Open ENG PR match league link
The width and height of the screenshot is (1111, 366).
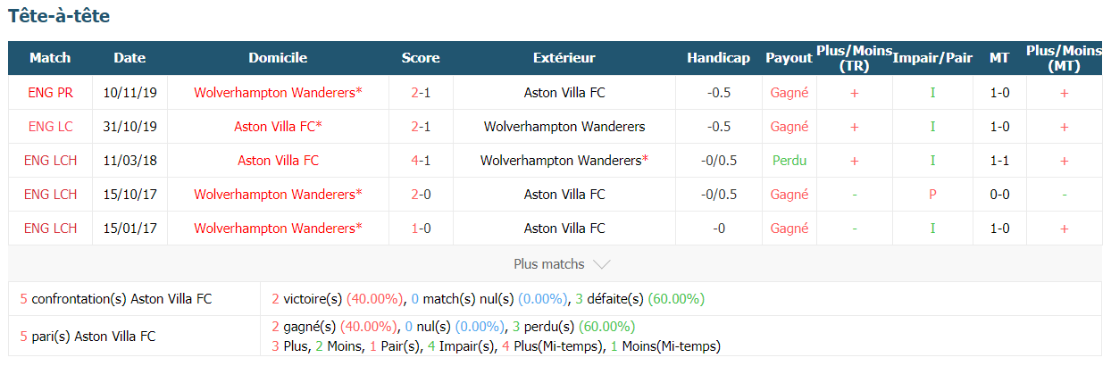point(50,92)
